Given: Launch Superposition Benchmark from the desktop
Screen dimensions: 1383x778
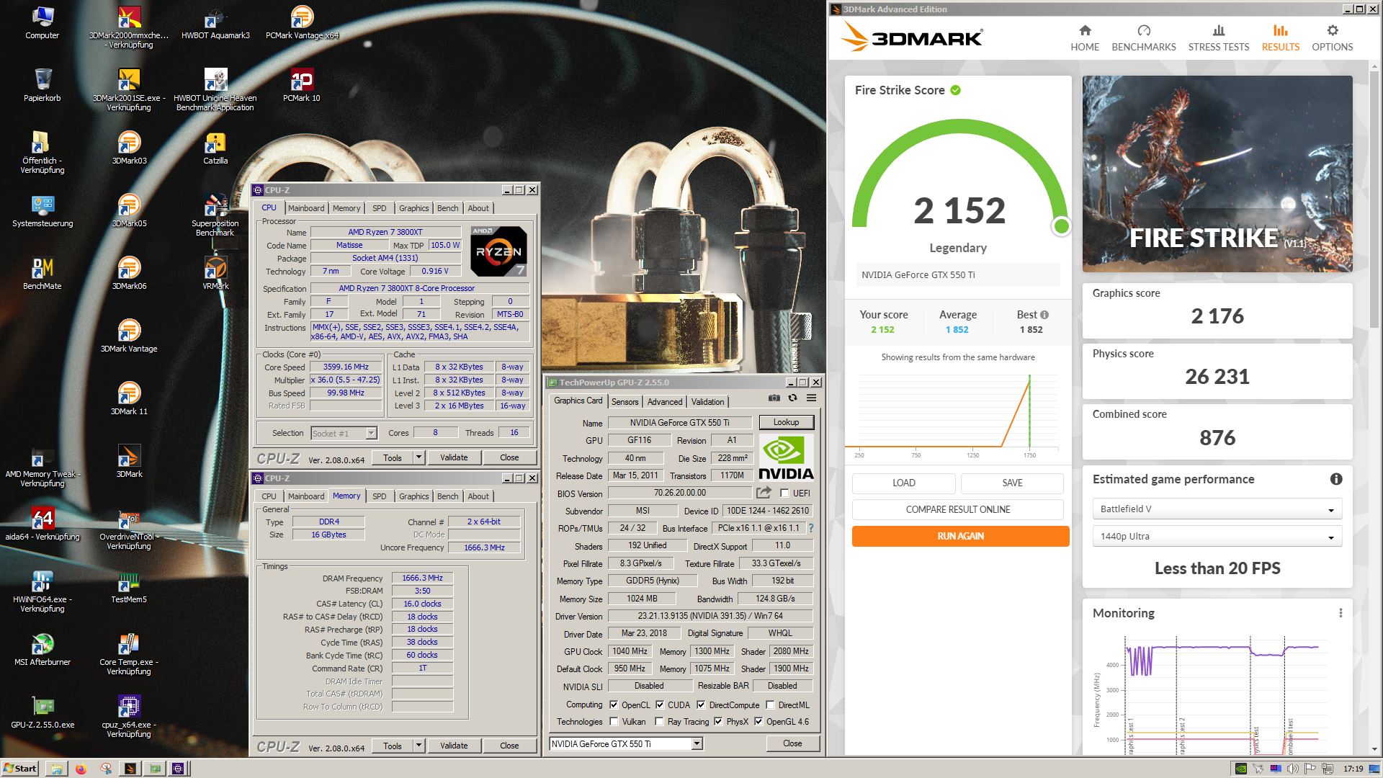Looking at the screenshot, I should point(215,215).
